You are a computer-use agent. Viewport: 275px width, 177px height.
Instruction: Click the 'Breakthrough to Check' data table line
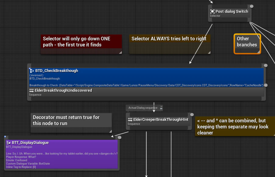pos(146,85)
